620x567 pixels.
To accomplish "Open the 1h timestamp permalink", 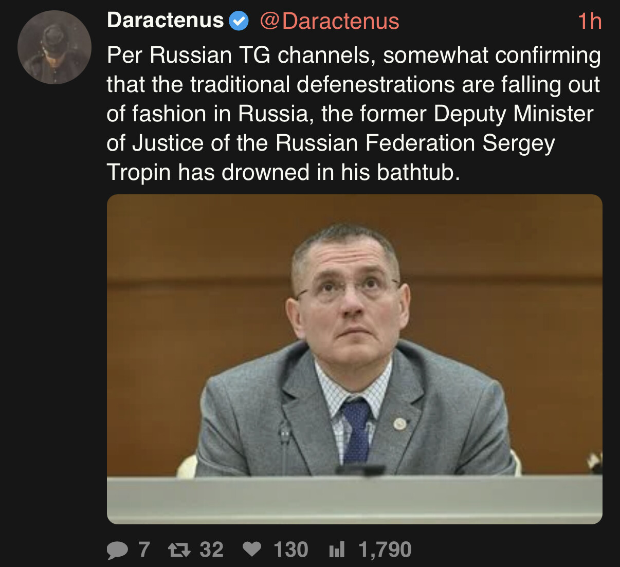I will (589, 21).
